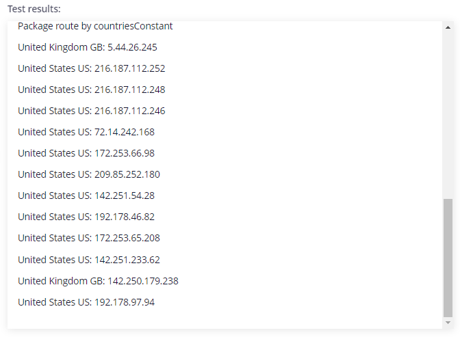The width and height of the screenshot is (460, 337).
Task: Click the United States US: 72.14.242.168 entry
Action: tap(86, 132)
